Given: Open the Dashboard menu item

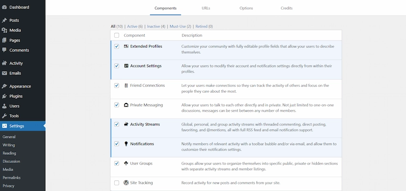Looking at the screenshot, I should [x=19, y=7].
